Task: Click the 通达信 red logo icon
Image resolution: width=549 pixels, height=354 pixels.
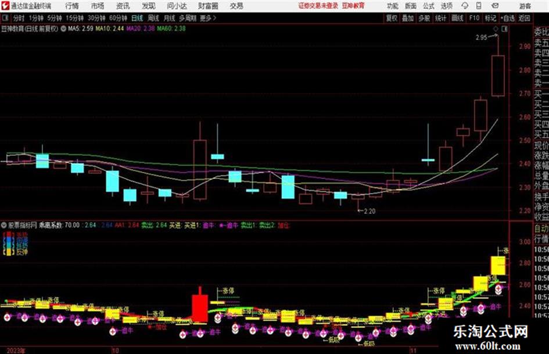Action: tap(5, 6)
